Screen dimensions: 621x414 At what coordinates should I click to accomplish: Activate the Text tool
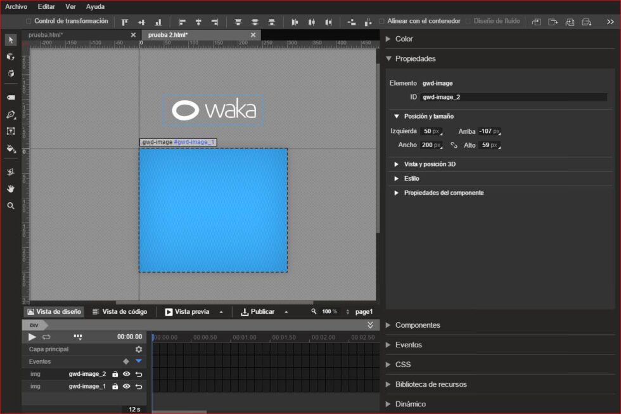(10, 132)
